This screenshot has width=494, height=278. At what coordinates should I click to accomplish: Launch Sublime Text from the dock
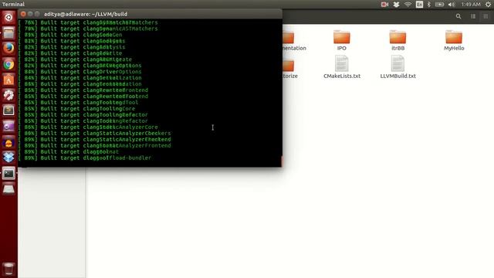8,110
